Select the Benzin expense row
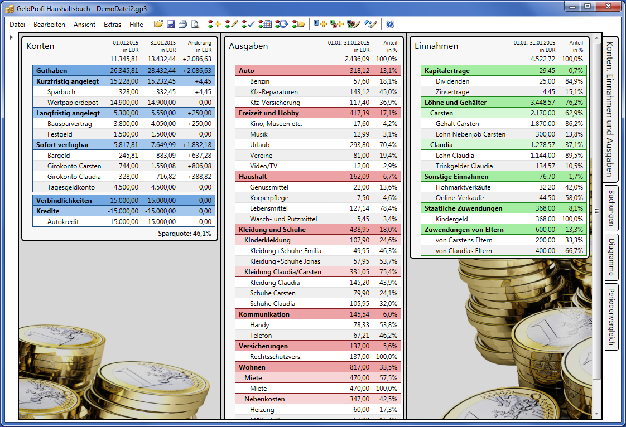 click(x=317, y=81)
